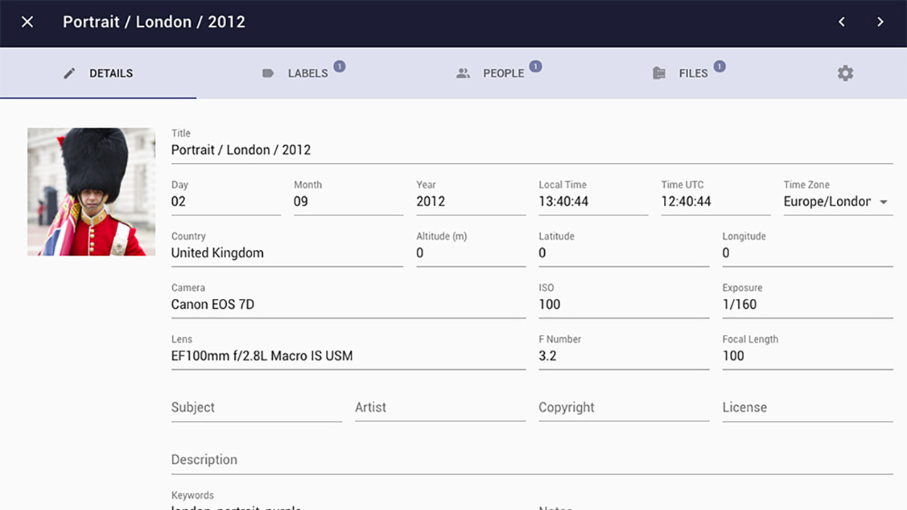This screenshot has width=907, height=510.
Task: Select the ISO value field
Action: (624, 305)
